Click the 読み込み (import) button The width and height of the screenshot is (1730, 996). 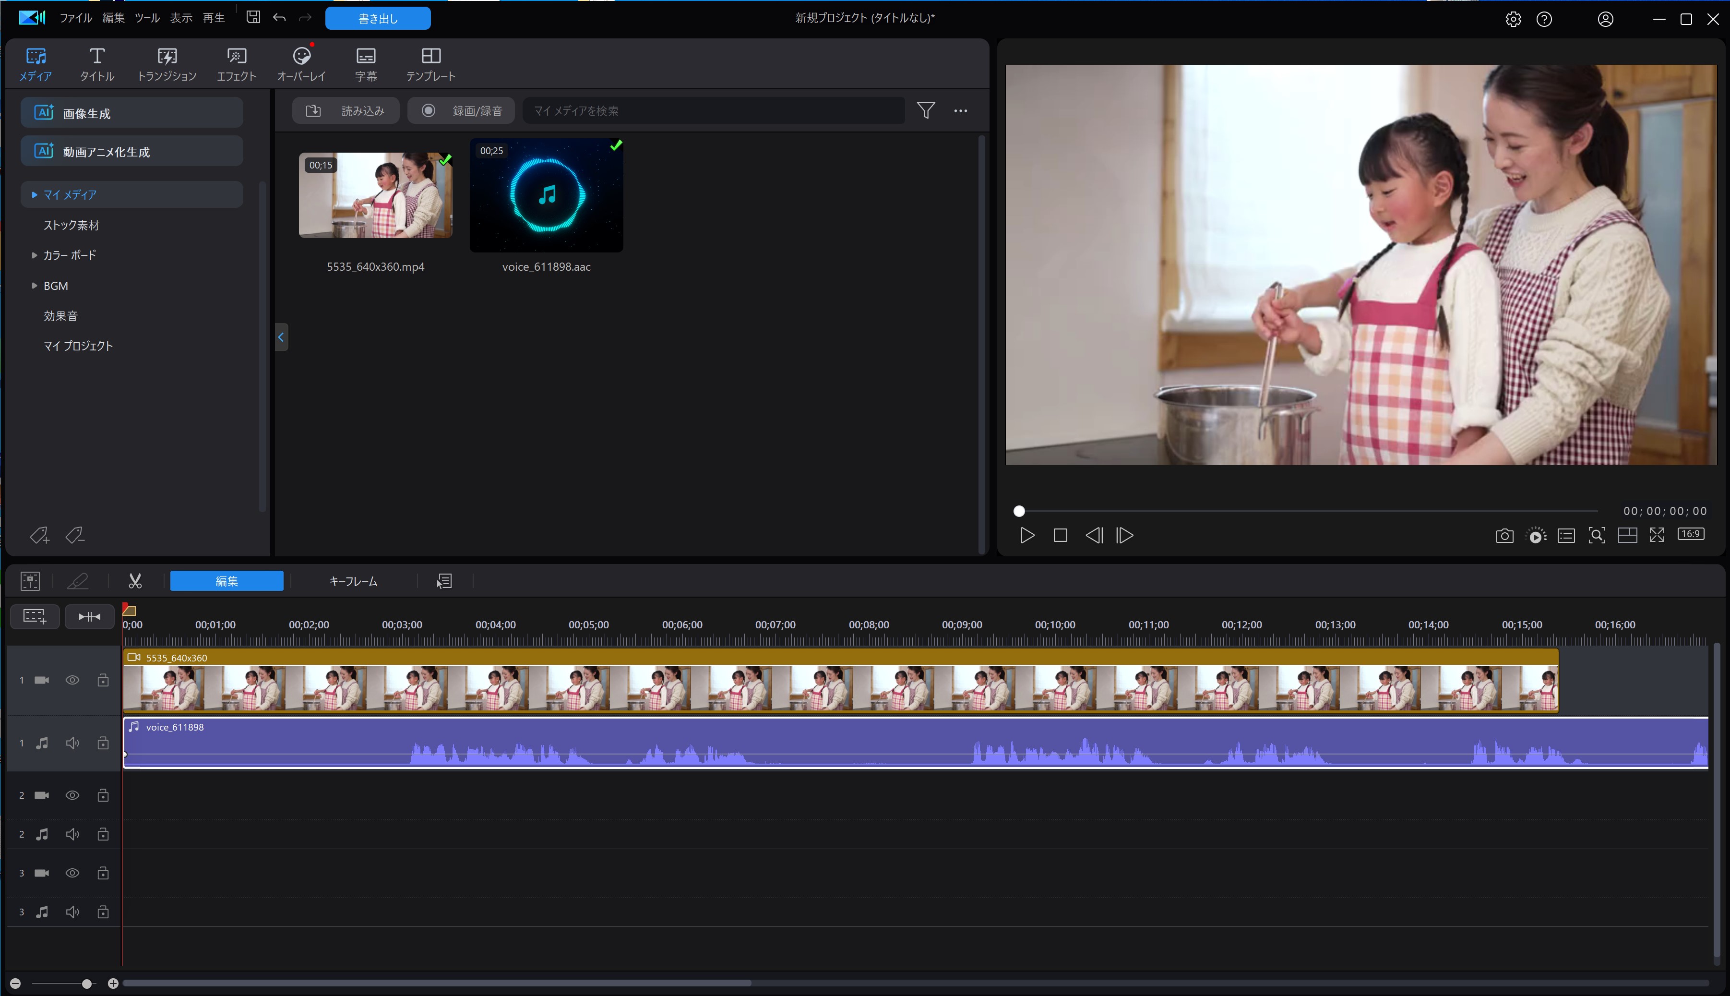coord(346,111)
